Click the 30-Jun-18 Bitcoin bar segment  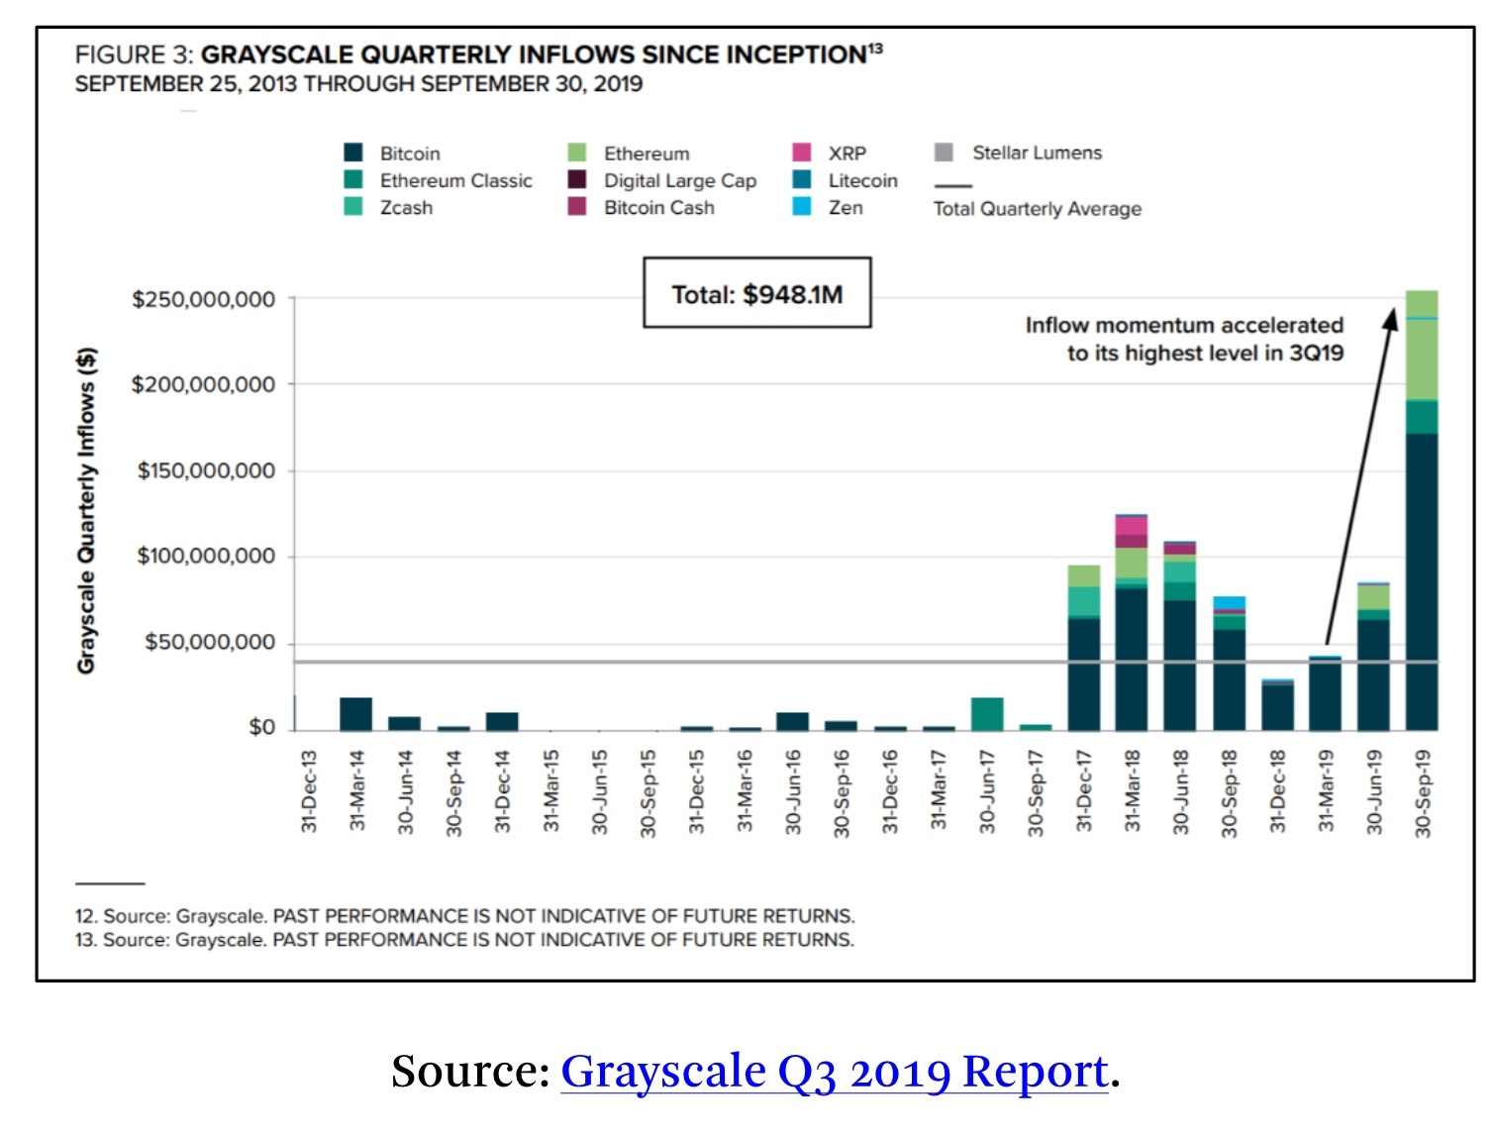[1180, 665]
